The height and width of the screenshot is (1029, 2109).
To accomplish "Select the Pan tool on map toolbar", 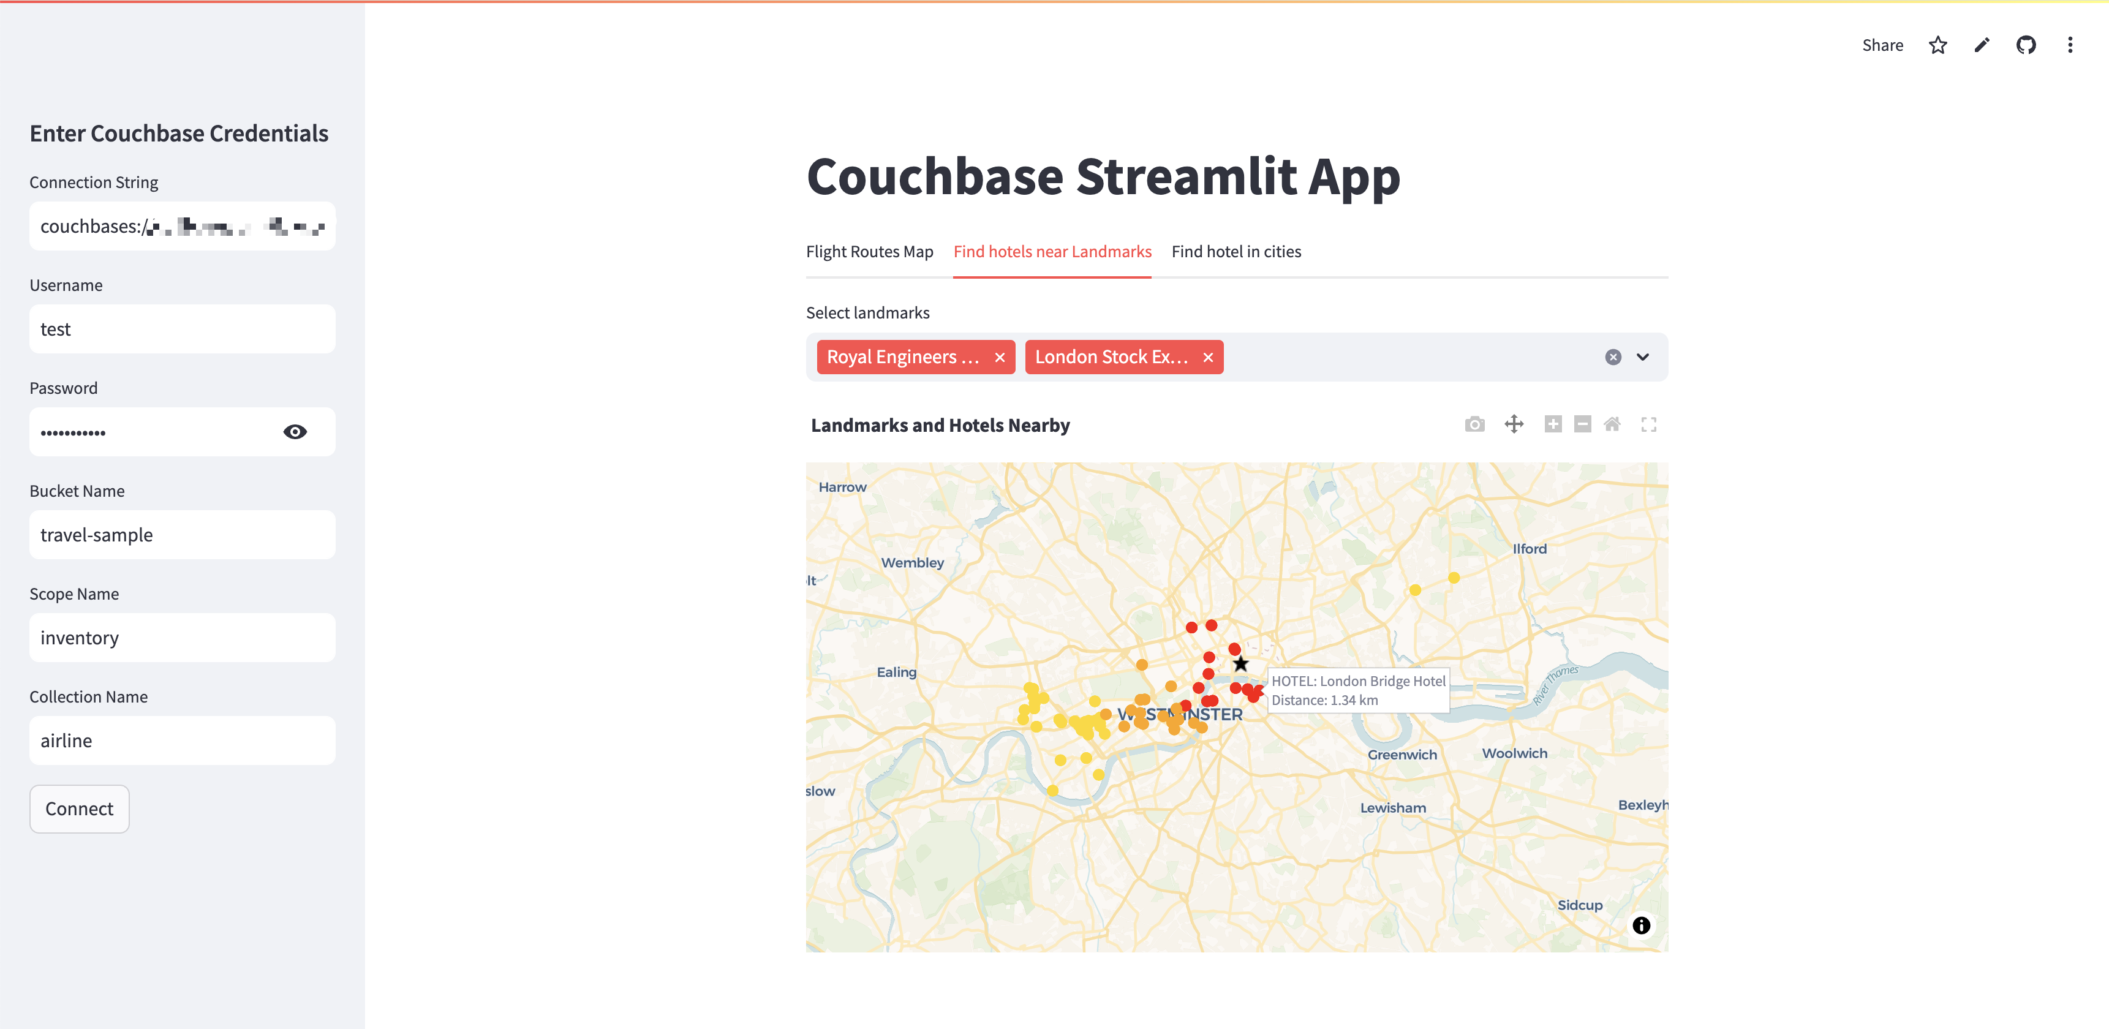I will click(x=1514, y=424).
